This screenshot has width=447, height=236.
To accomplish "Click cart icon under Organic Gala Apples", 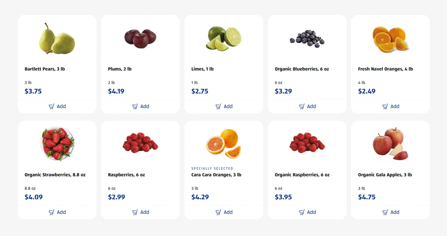I will click(x=385, y=213).
